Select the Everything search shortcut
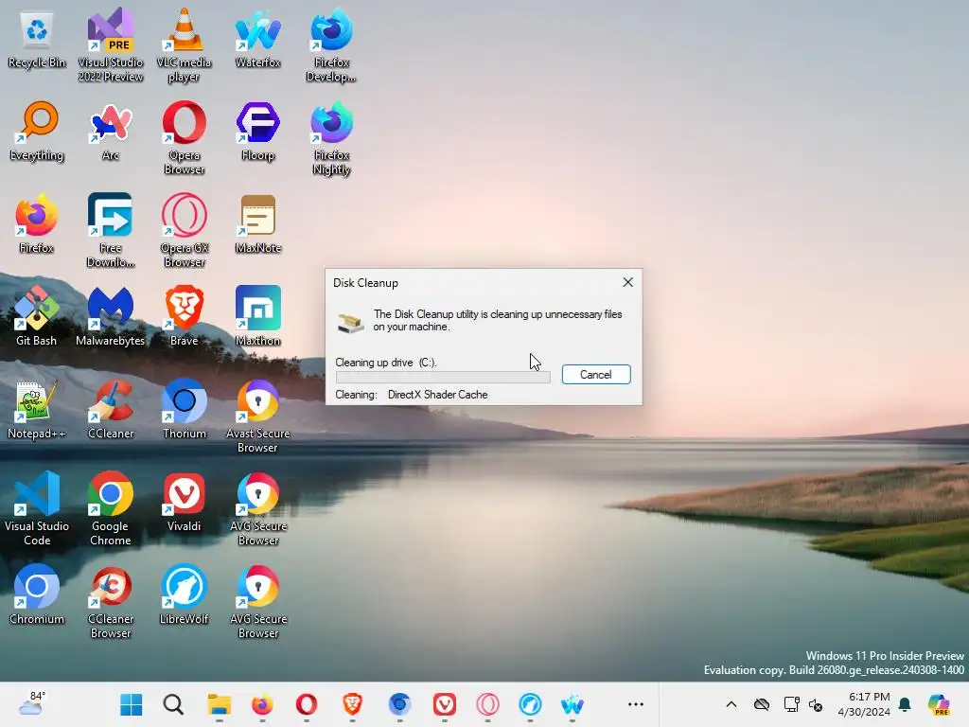Screen dimensions: 969x727 point(37,133)
